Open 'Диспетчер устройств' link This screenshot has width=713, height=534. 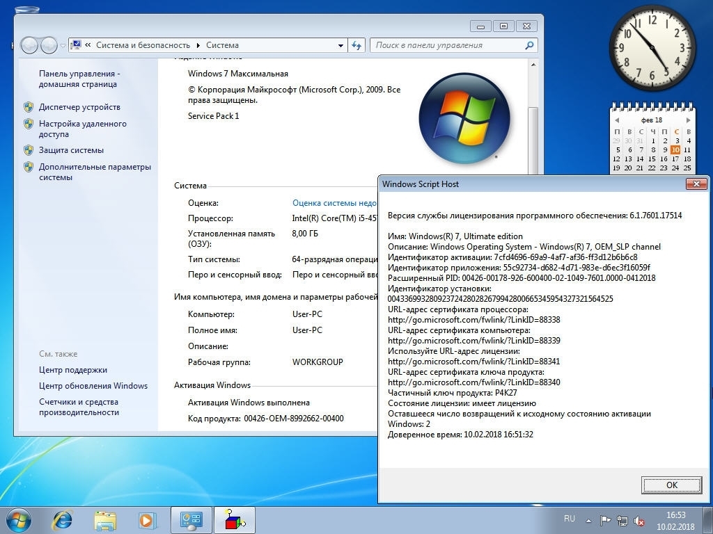tap(79, 107)
